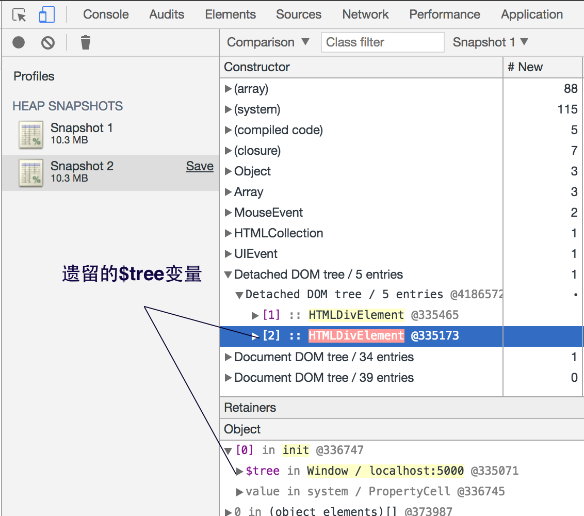The height and width of the screenshot is (516, 584).
Task: Select the Snapshot 1 table icon
Action: point(31,135)
